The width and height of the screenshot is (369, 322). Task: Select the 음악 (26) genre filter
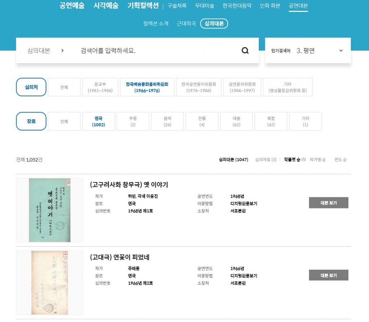(x=167, y=121)
